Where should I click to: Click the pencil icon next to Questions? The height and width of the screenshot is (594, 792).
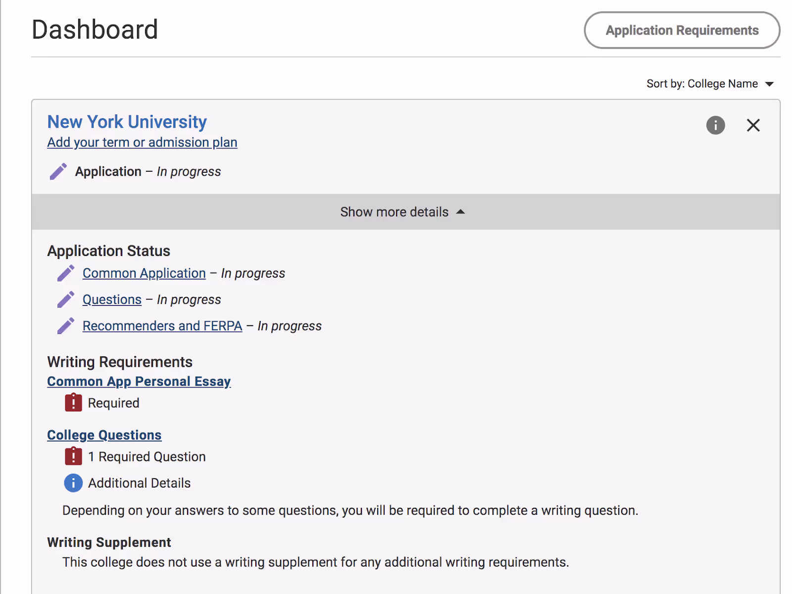pyautogui.click(x=66, y=299)
